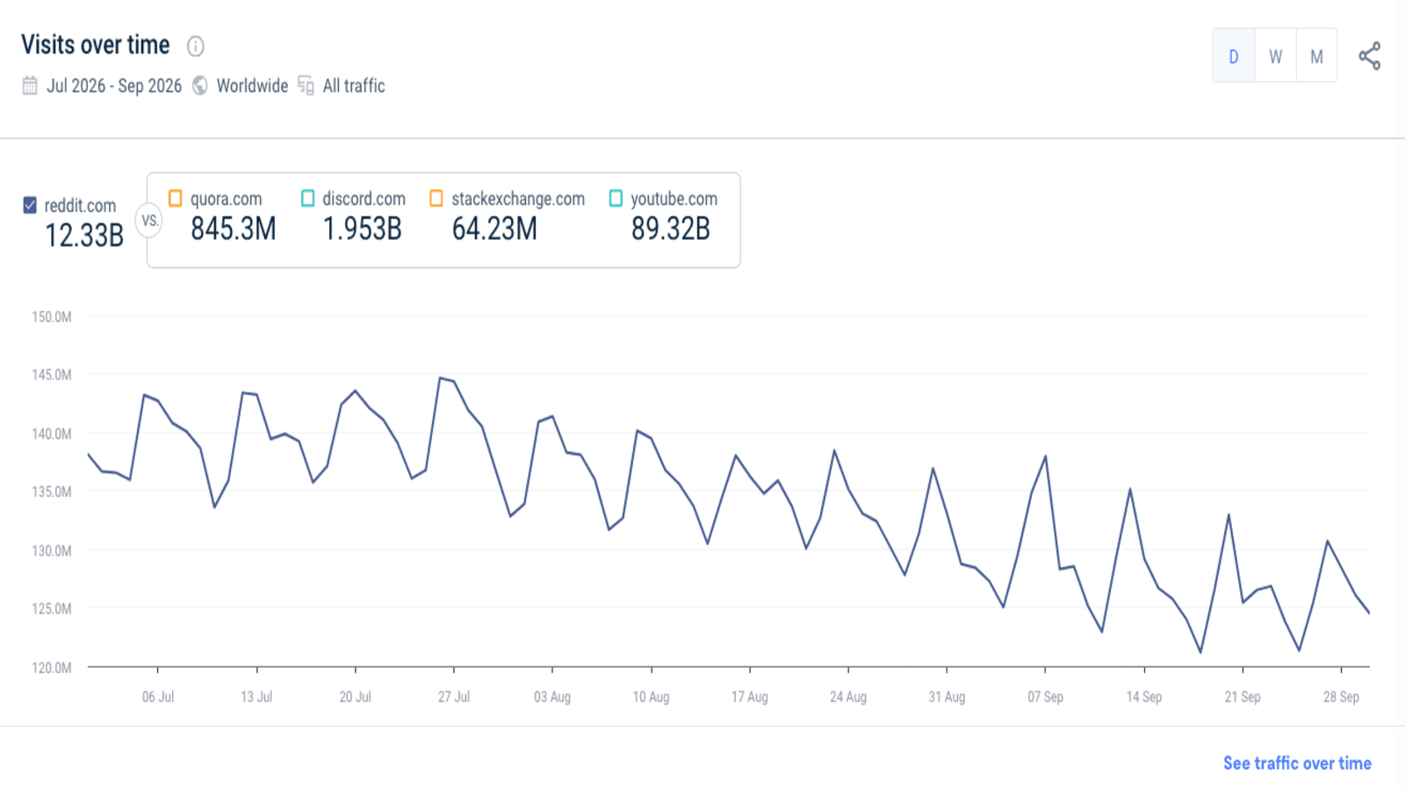This screenshot has height=790, width=1405.
Task: Click the 28 Sep axis label
Action: 1341,697
